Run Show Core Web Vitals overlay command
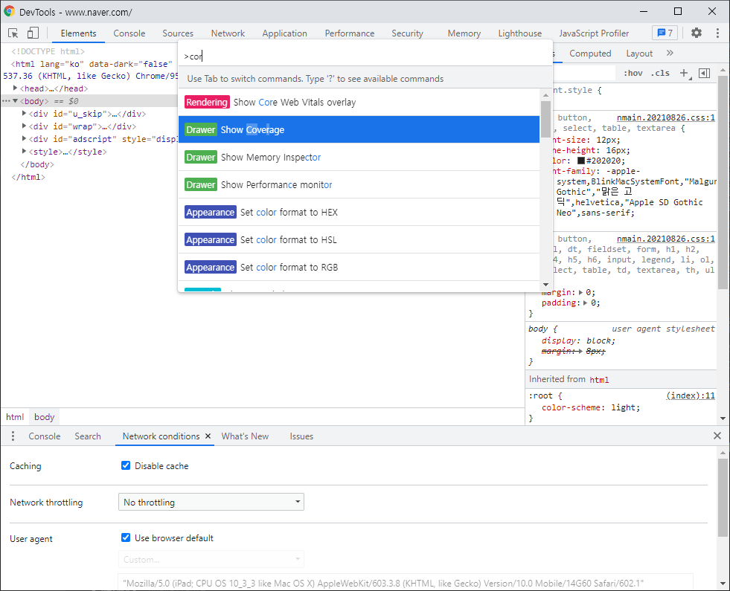Image resolution: width=730 pixels, height=591 pixels. click(x=359, y=103)
